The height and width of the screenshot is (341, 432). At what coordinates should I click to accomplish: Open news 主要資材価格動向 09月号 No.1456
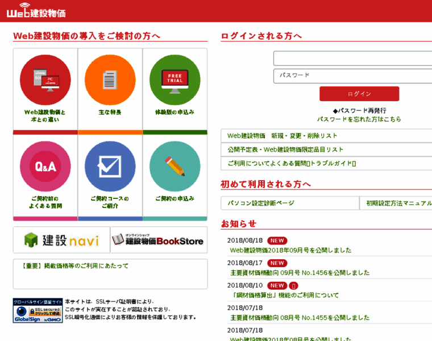300,273
